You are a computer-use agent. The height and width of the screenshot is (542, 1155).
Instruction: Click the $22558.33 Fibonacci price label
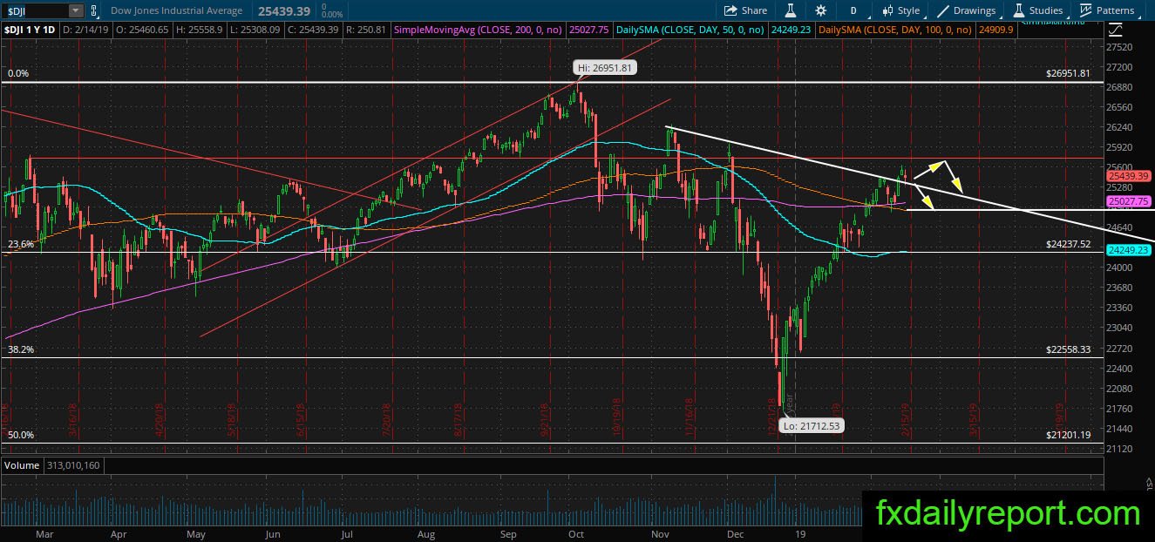[1068, 349]
